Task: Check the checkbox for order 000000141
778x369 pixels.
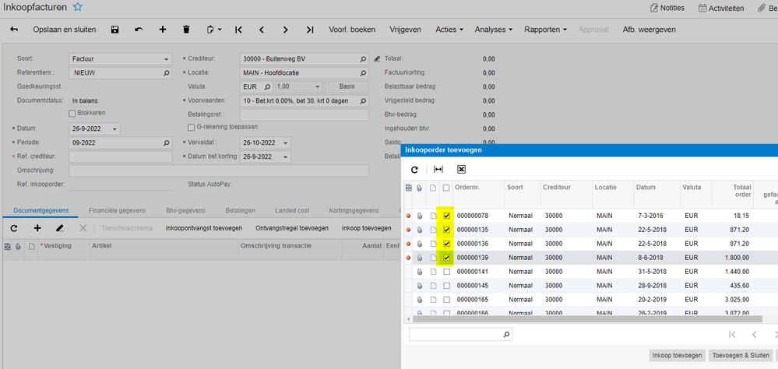Action: (446, 272)
